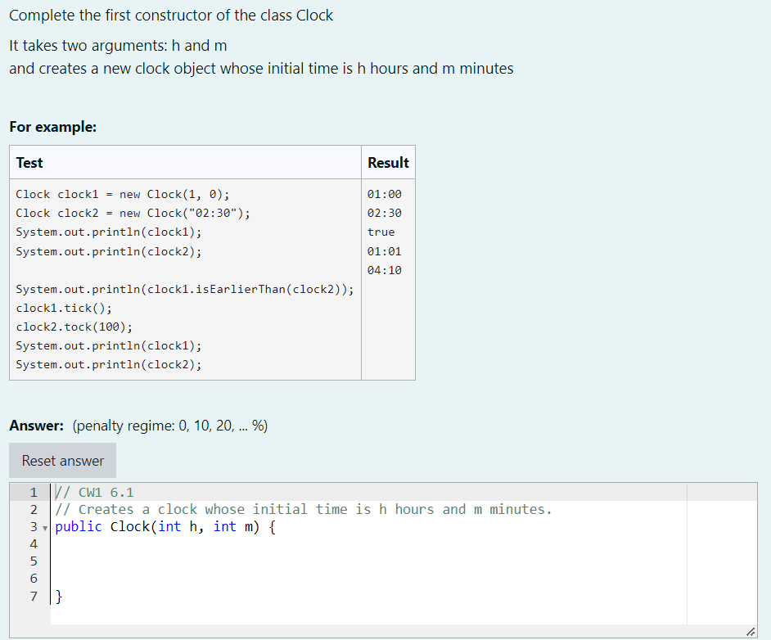Click the Test column header of the example table
771x640 pixels.
point(29,162)
